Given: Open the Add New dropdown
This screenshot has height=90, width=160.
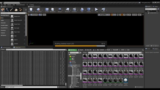Looking at the screenshot, I should point(72,50).
